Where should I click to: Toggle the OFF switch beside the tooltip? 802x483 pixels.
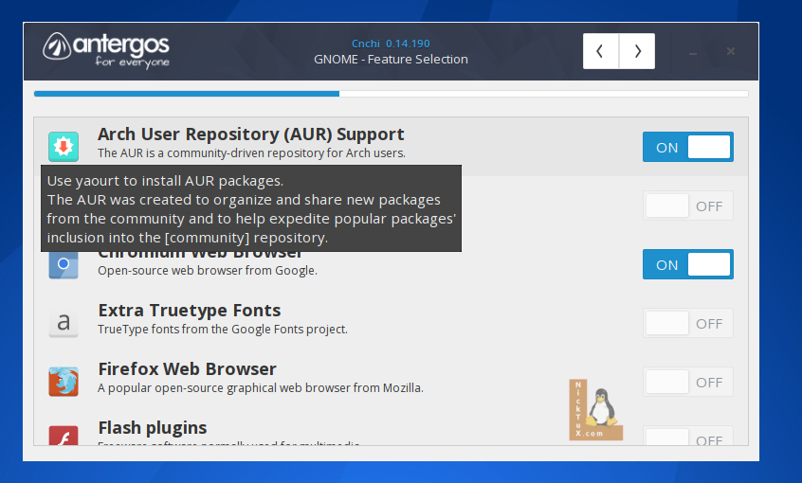point(687,206)
